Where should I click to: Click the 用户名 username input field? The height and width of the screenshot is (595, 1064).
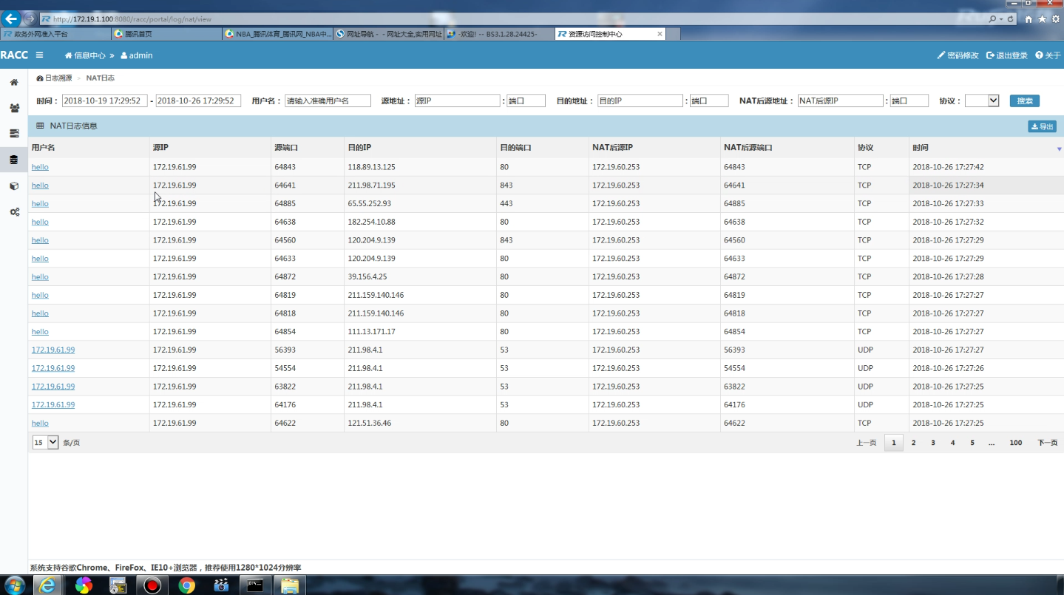[x=328, y=101]
